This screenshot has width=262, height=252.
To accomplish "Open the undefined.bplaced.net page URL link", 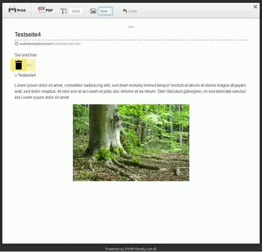I will pyautogui.click(x=50, y=44).
